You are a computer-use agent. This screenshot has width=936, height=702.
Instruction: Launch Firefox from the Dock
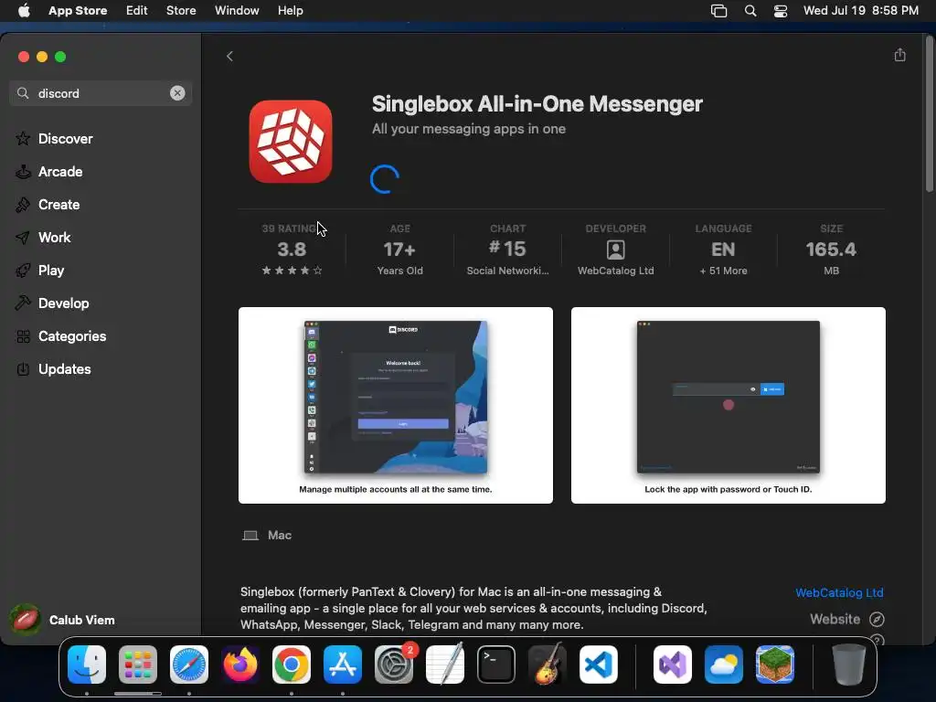point(240,665)
